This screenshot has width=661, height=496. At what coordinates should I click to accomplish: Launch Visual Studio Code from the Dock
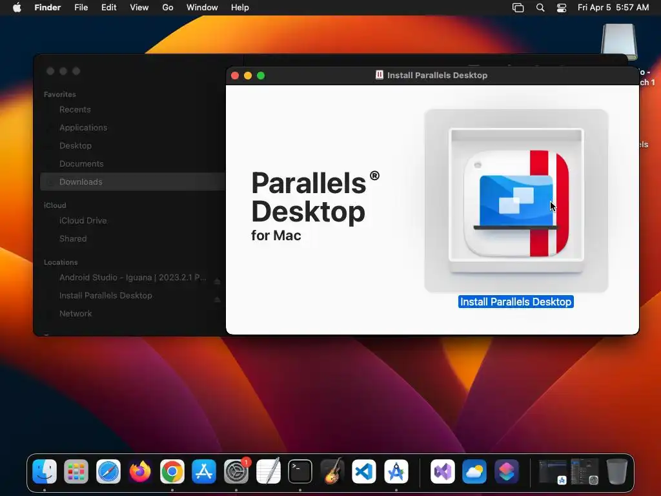[364, 471]
